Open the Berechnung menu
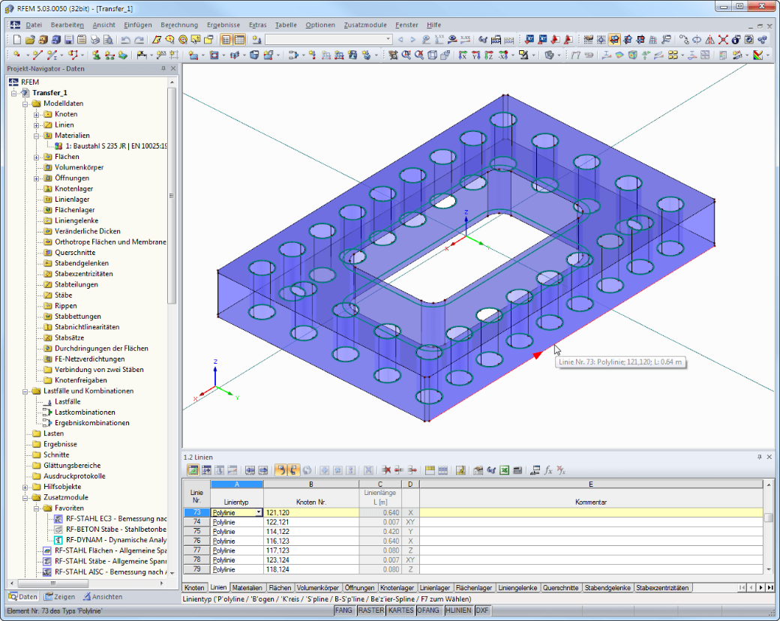Viewport: 780px width, 621px height. click(x=179, y=25)
